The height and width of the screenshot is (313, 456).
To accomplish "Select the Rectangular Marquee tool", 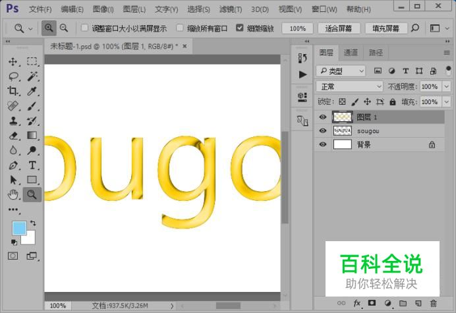I will click(x=32, y=62).
